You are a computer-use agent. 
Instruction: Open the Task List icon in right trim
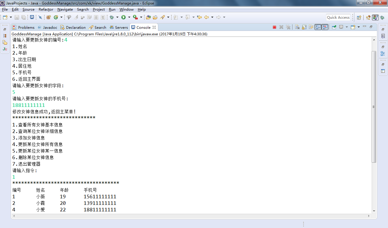(383, 36)
